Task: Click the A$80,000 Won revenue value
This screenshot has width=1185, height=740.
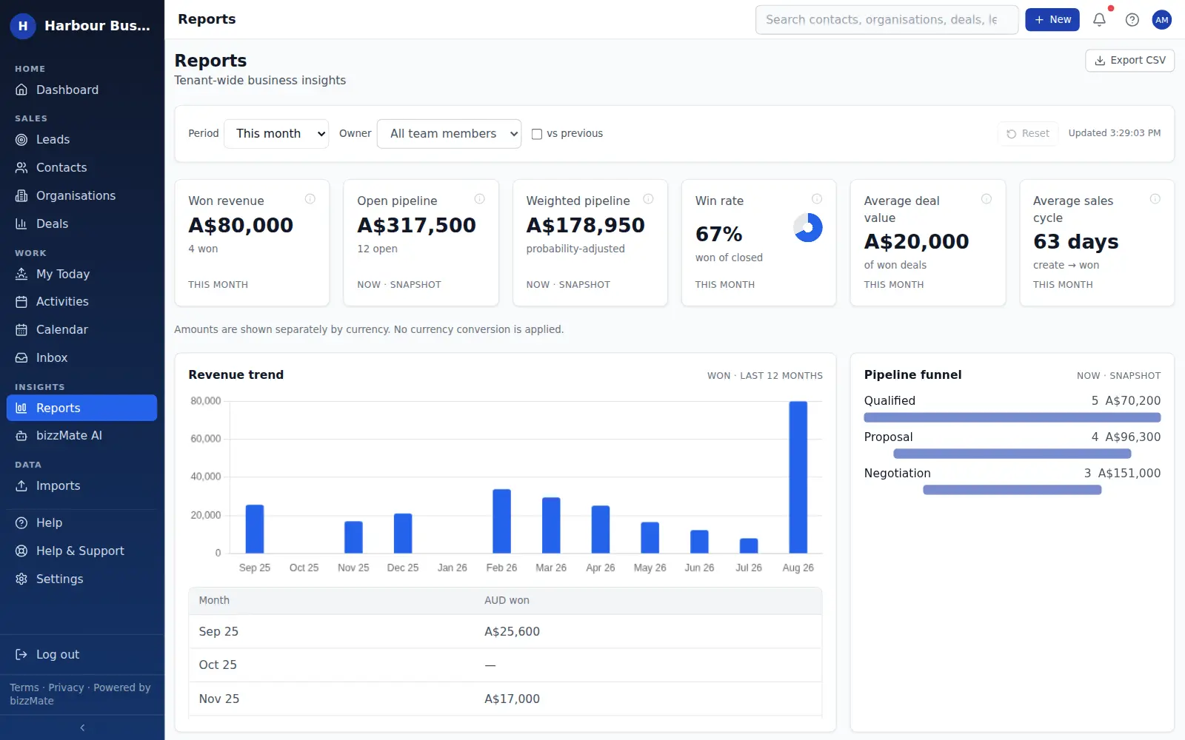Action: 241,225
